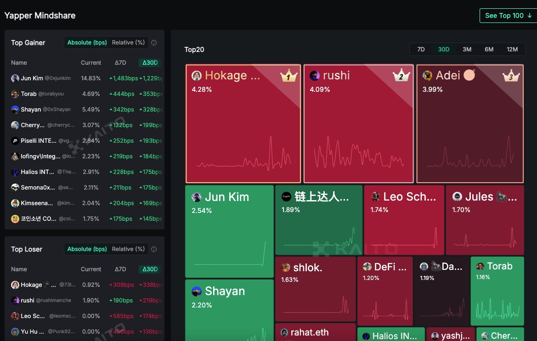This screenshot has height=341, width=537.
Task: Open the Hokage treemap card
Action: pos(243,123)
